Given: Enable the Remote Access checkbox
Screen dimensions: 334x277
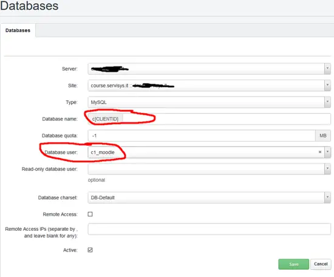Looking at the screenshot, I should 90,214.
